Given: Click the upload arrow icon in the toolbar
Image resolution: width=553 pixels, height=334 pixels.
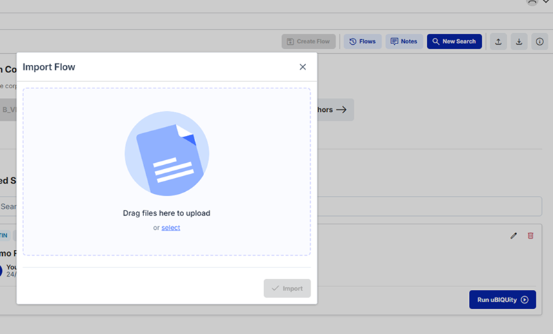Looking at the screenshot, I should point(499,41).
